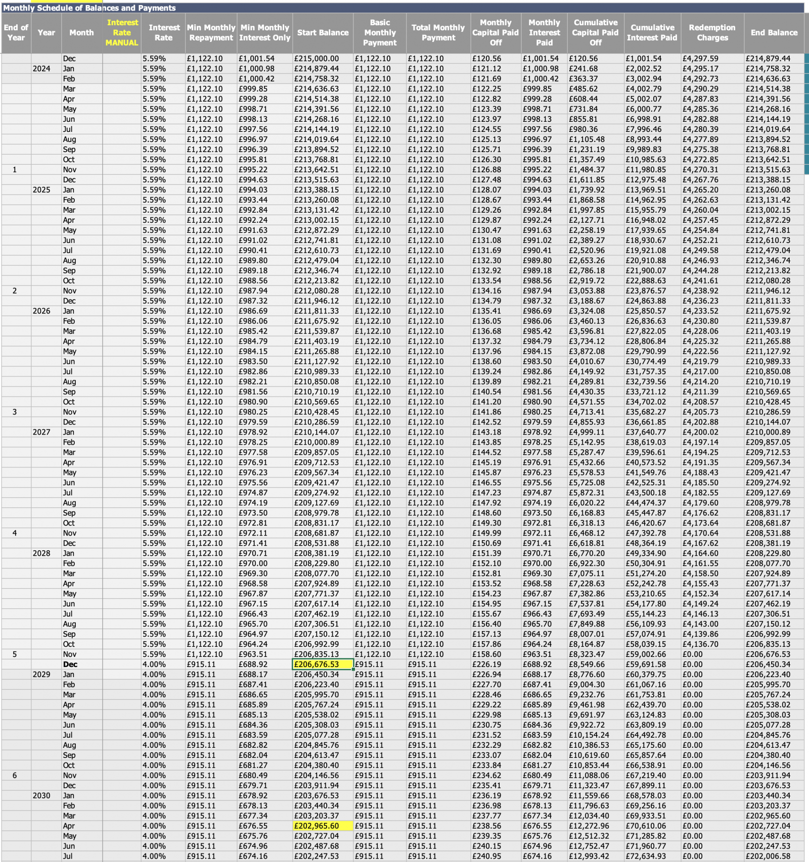Click Cumulative Interest Paid £2,002.52
The image size is (809, 862).
coord(652,69)
